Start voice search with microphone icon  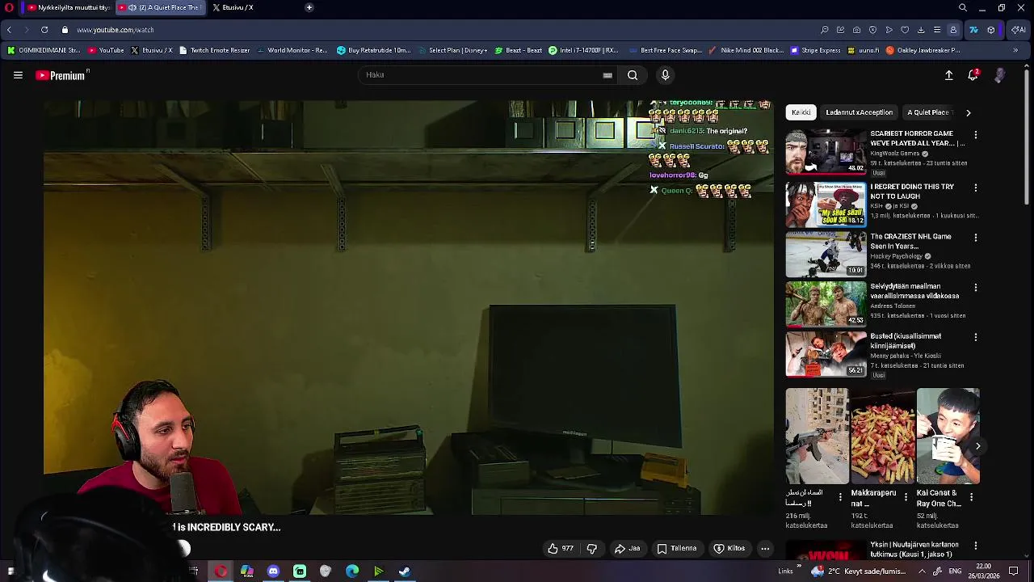[665, 75]
